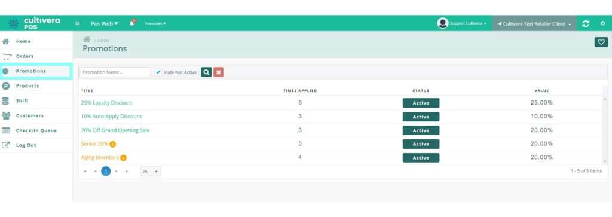The image size is (612, 217).
Task: Open the page size 25 dropdown
Action: pyautogui.click(x=150, y=172)
